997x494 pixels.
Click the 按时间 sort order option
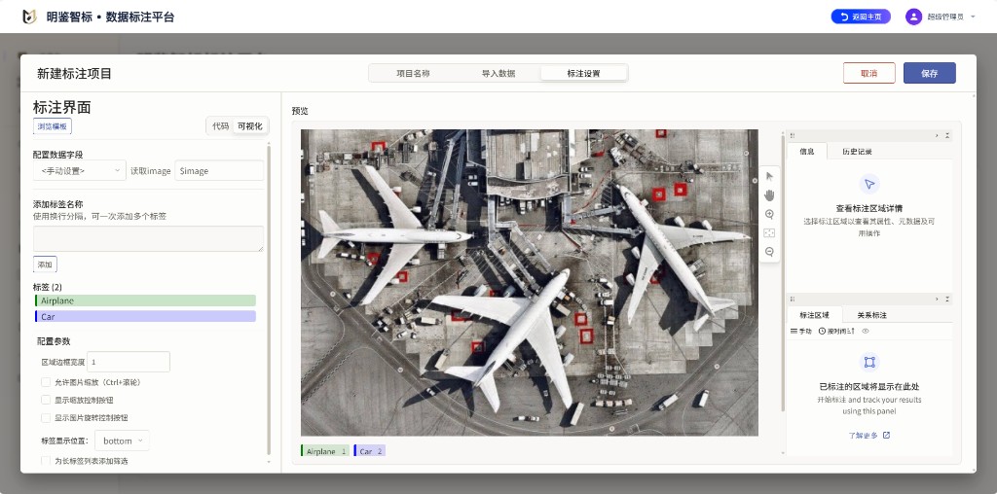(x=836, y=331)
